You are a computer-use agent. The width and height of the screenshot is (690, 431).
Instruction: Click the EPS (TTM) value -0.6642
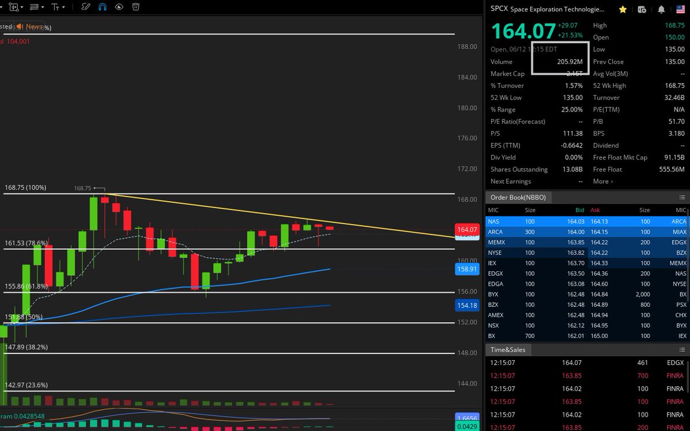point(572,145)
